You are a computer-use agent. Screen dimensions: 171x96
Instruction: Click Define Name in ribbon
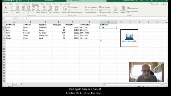(73, 7)
